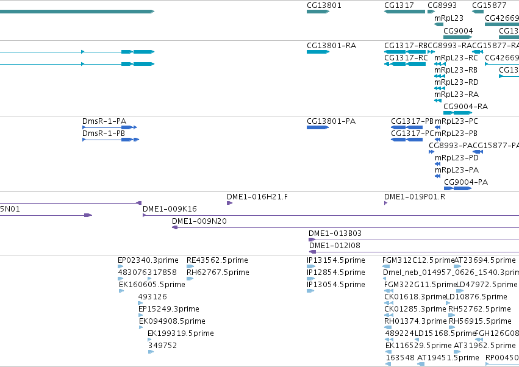The height and width of the screenshot is (367, 519).
Task: Select the DME1-009N20 BAC clone
Action: (x=346, y=227)
